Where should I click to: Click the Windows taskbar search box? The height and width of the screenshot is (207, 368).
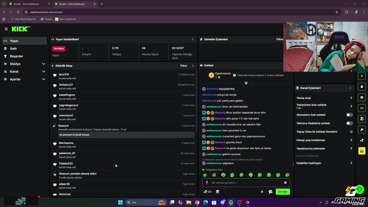146,202
